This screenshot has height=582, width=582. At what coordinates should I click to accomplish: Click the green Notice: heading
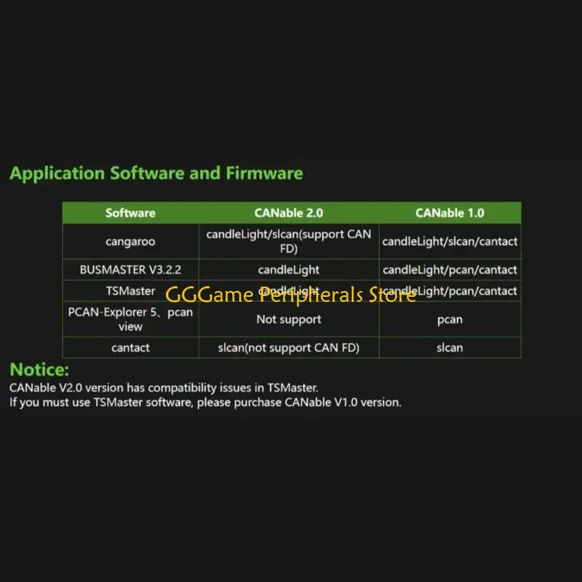coord(39,370)
